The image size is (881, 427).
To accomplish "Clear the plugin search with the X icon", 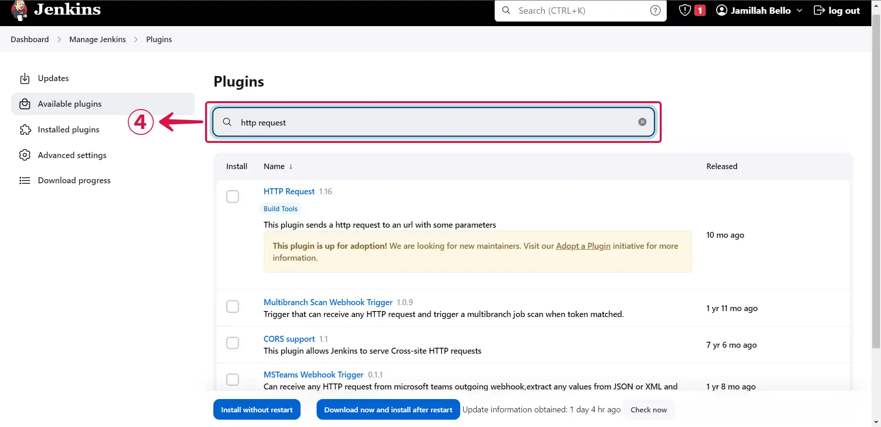I will tap(642, 122).
